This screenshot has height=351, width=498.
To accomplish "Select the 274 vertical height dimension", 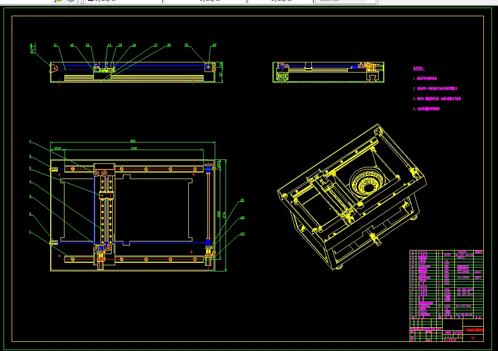I will tap(224, 215).
